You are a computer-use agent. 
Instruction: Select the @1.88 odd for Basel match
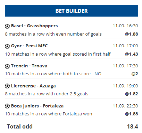[x=132, y=34]
